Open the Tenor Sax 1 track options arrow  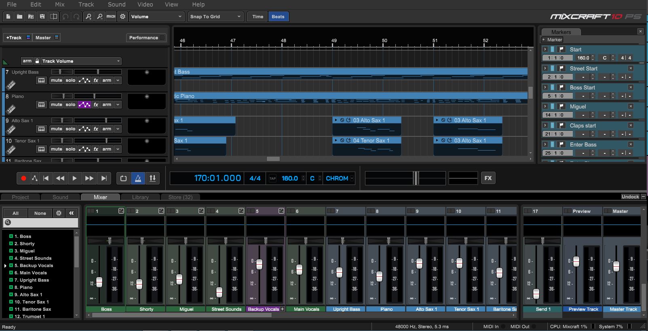click(x=118, y=149)
